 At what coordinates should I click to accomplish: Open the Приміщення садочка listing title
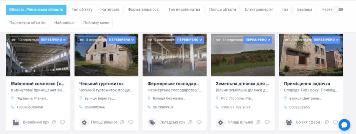307,84
